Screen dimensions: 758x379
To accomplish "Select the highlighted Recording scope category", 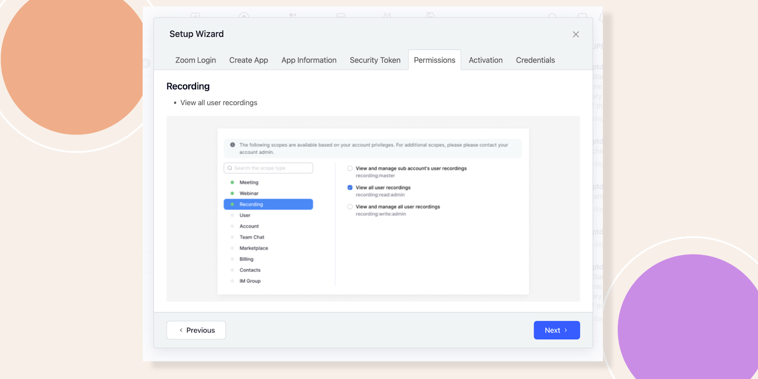I will 268,204.
